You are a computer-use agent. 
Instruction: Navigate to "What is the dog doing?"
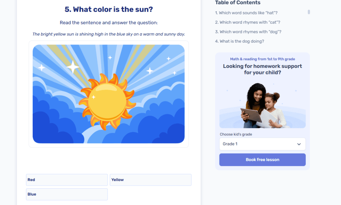239,41
